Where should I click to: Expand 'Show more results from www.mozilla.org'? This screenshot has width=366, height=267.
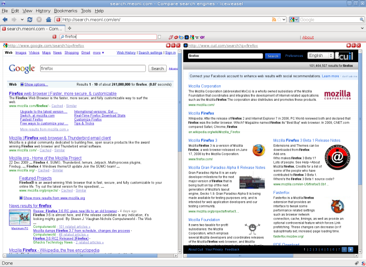coord(52,198)
